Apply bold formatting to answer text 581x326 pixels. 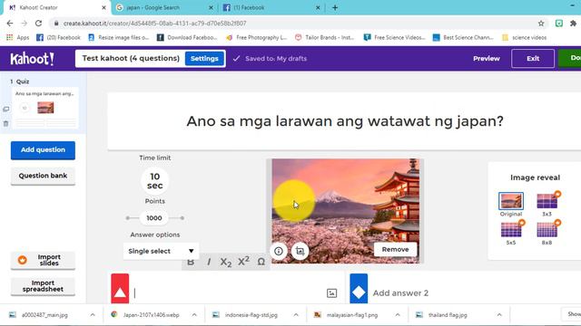click(x=191, y=262)
